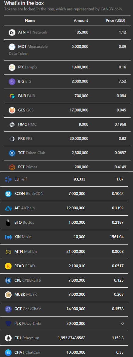Viewport: 133px width, 357px height.
Task: Click the Price (USD) column header
Action: point(115,21)
